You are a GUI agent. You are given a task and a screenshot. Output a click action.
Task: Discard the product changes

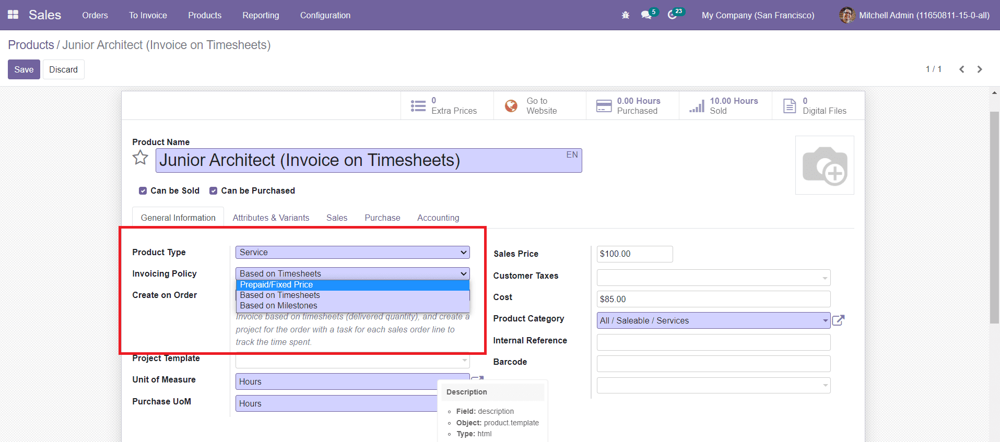point(63,69)
